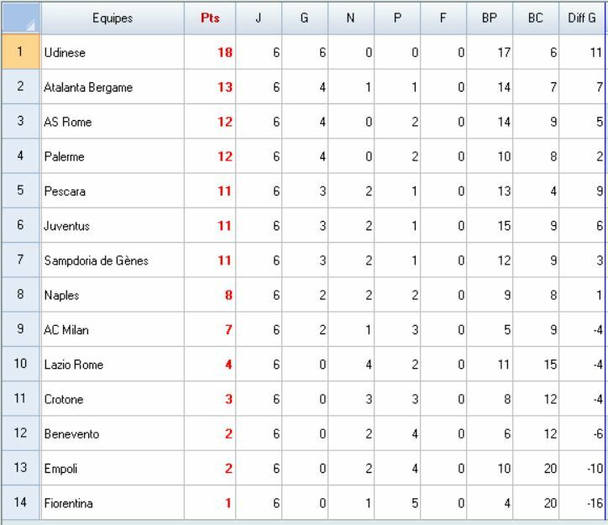
Task: Click the Fiorentina team name cell
Action: pos(112,503)
